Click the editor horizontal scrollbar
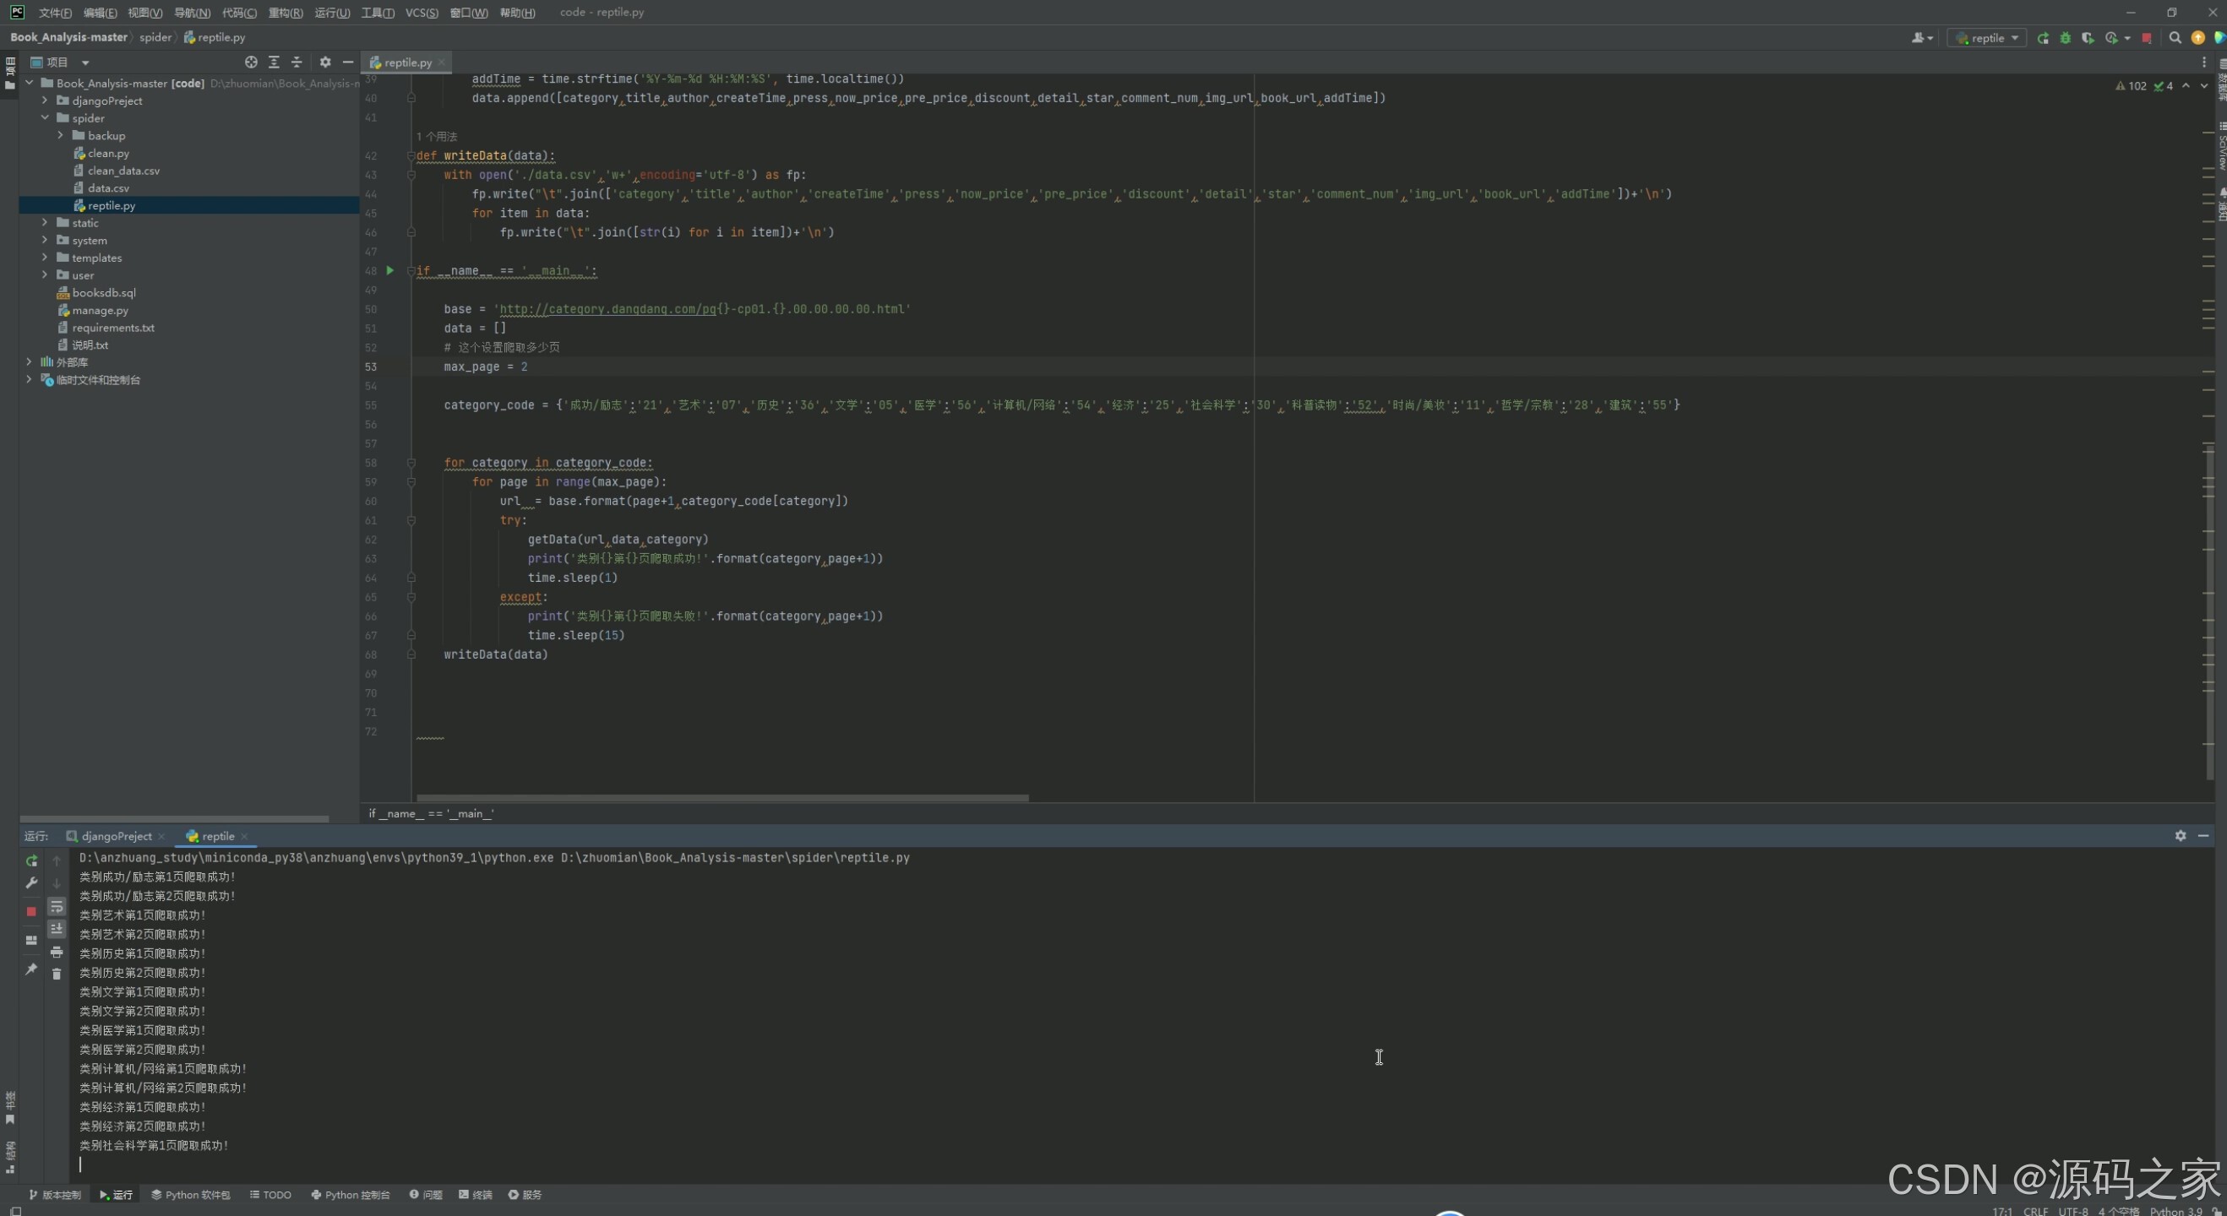 tap(721, 798)
